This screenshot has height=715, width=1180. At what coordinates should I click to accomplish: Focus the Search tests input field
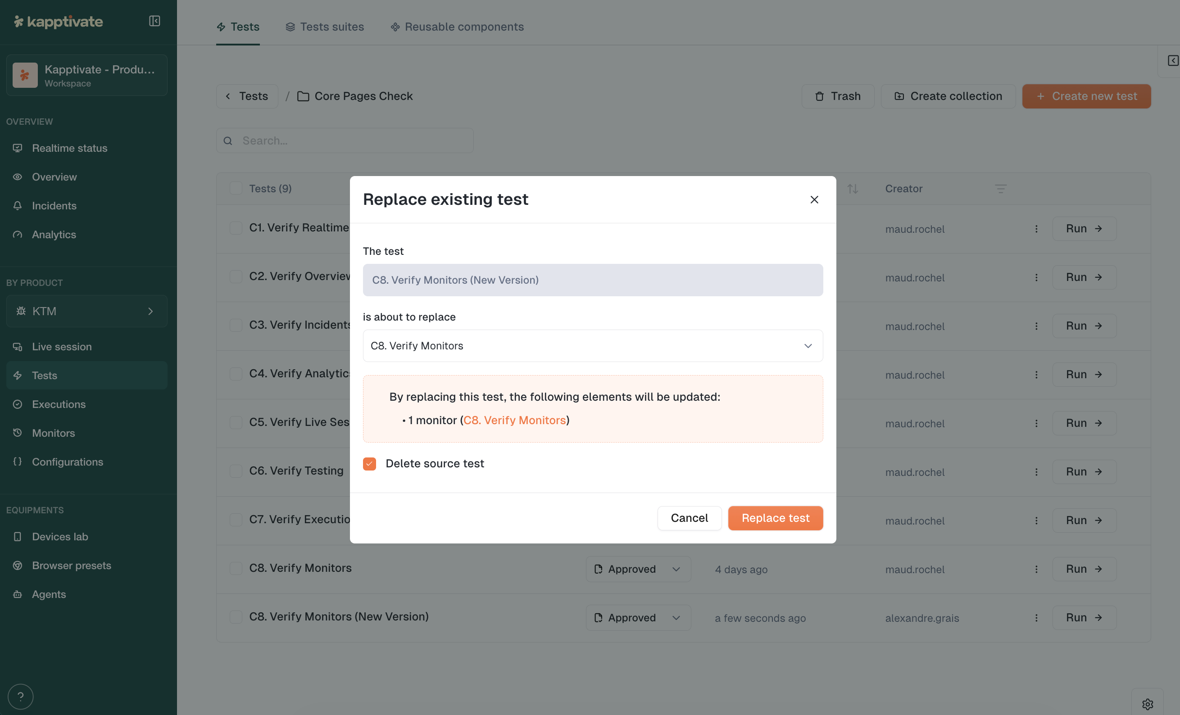point(345,141)
